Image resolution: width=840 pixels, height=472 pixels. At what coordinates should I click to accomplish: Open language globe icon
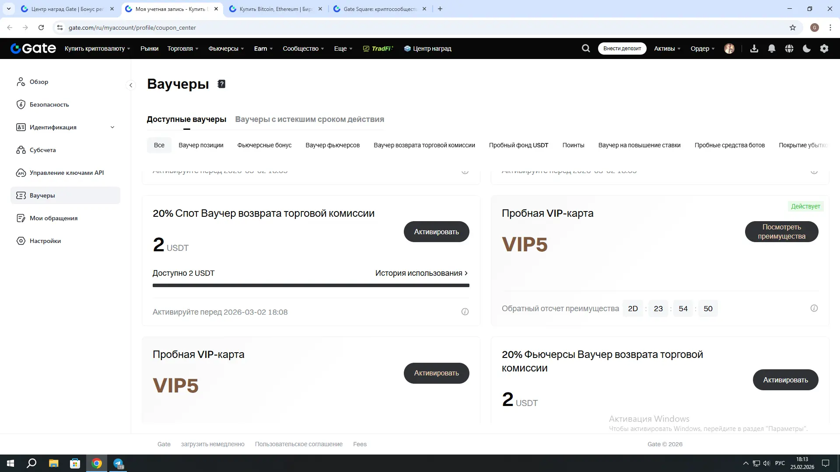coord(789,49)
